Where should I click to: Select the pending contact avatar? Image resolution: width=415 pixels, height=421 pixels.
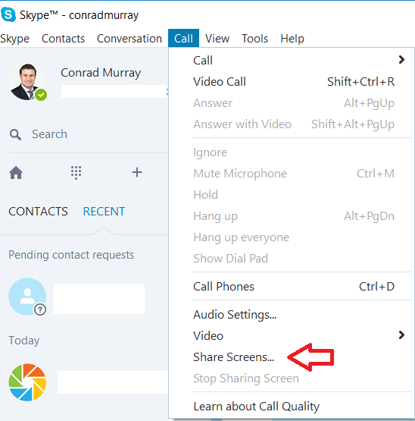[x=27, y=297]
